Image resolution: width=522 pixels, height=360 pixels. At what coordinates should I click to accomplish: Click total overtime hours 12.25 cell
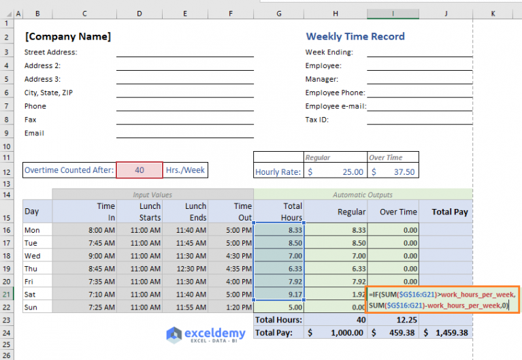pyautogui.click(x=393, y=320)
